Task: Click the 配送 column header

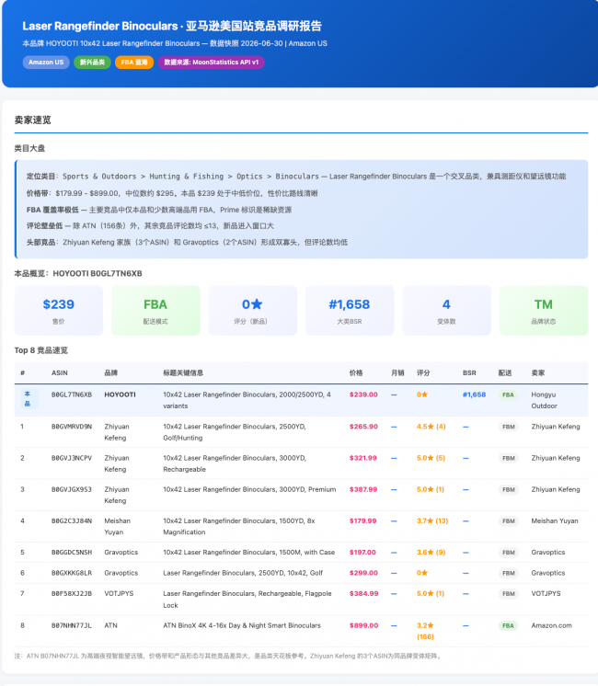Action: point(505,372)
